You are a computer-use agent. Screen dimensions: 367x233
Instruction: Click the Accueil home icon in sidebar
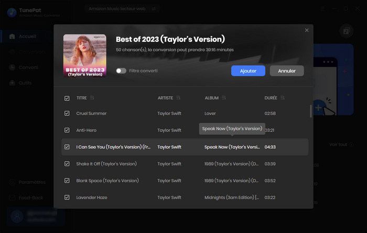(x=12, y=37)
